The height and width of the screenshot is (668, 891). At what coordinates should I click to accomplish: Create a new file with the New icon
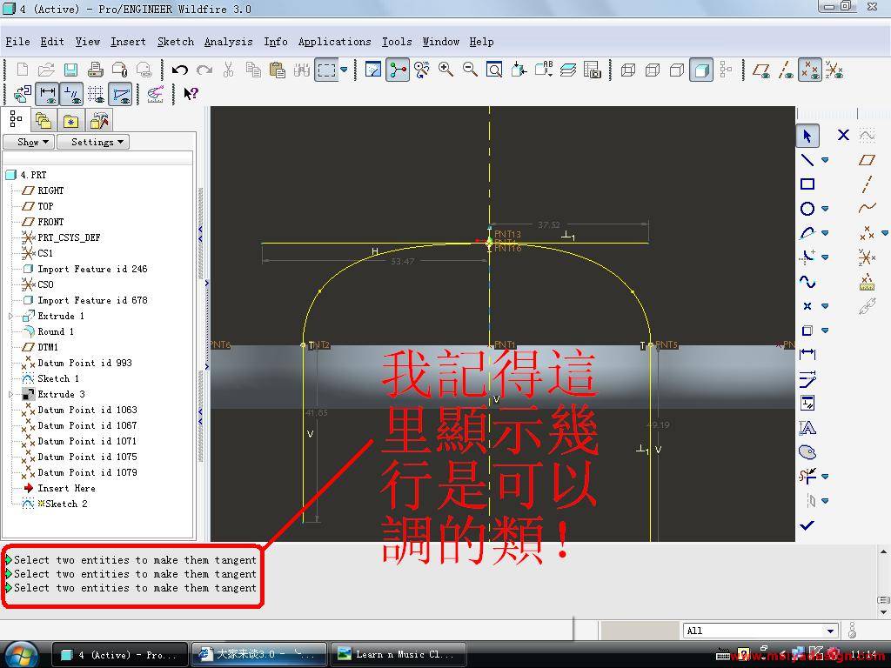click(23, 70)
